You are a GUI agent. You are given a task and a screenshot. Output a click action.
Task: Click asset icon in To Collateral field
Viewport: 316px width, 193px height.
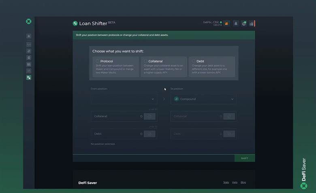coord(229,116)
